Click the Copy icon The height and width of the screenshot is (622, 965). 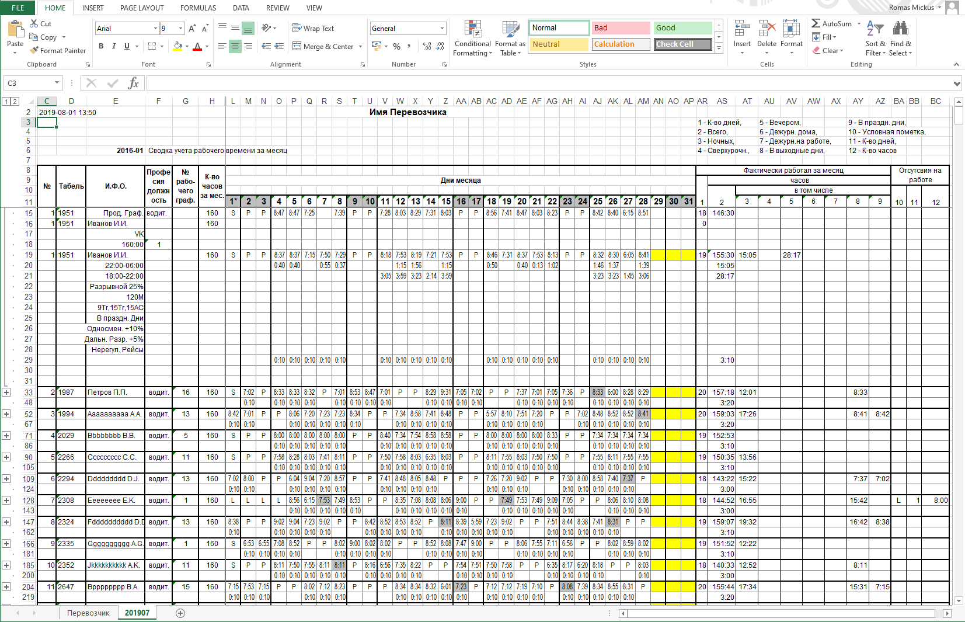34,37
